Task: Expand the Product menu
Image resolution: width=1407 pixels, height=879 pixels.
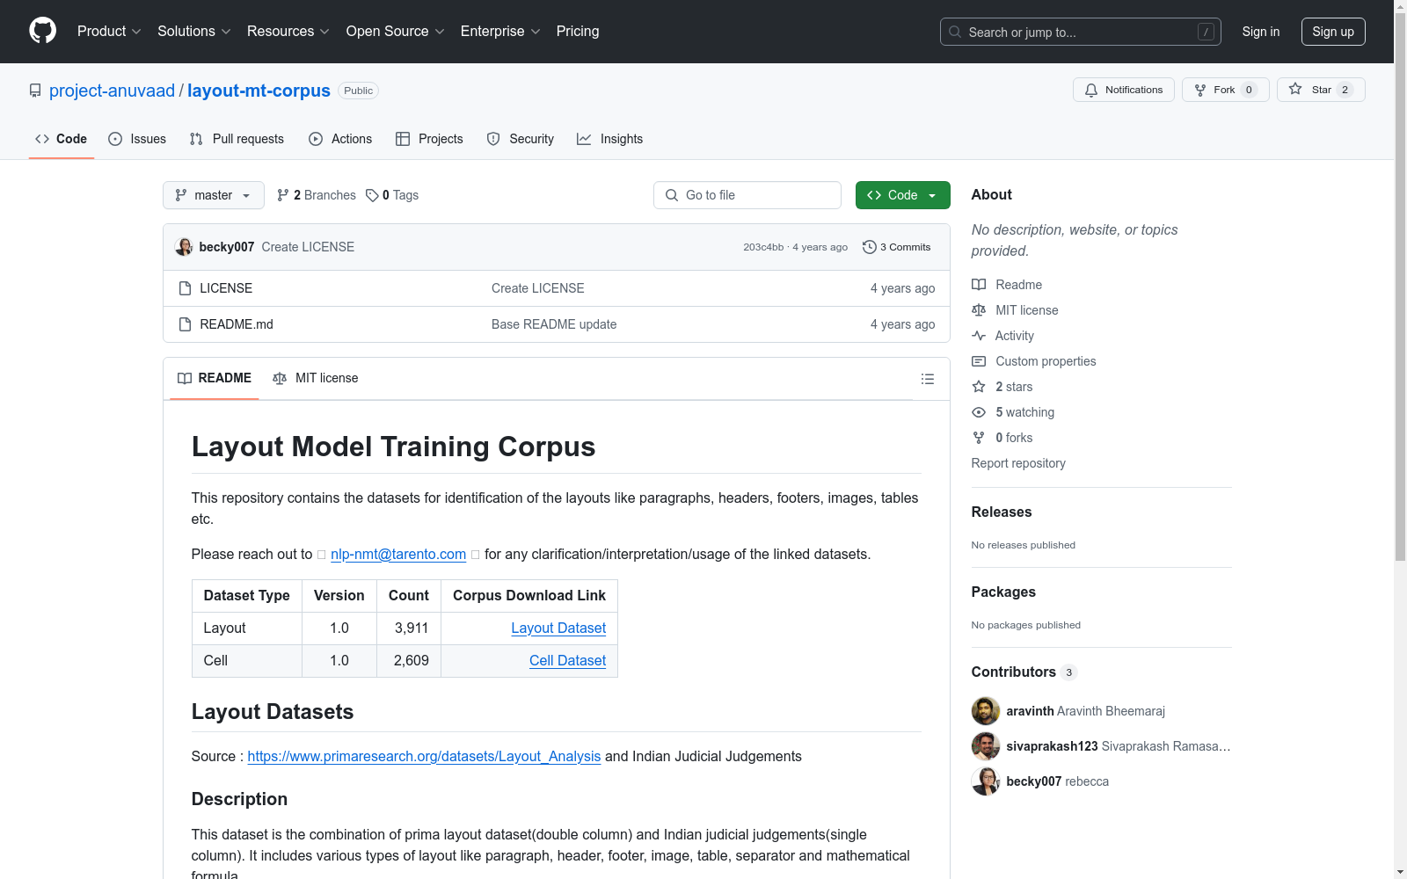Action: [109, 32]
